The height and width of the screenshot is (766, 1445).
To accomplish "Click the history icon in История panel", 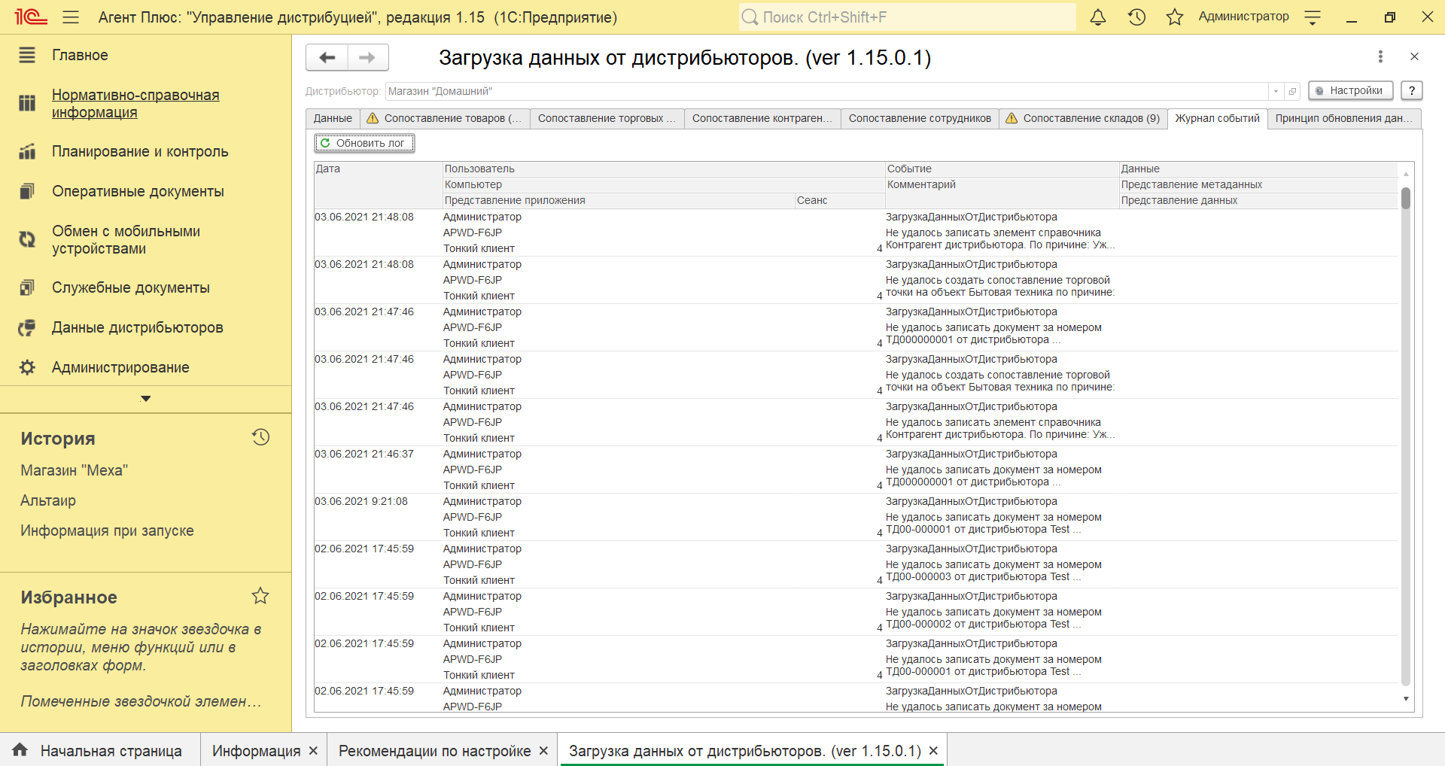I will 261,437.
